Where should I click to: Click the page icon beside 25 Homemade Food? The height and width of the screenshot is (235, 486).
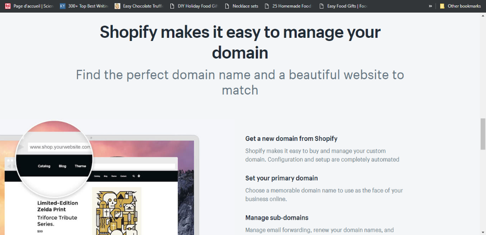pyautogui.click(x=267, y=6)
